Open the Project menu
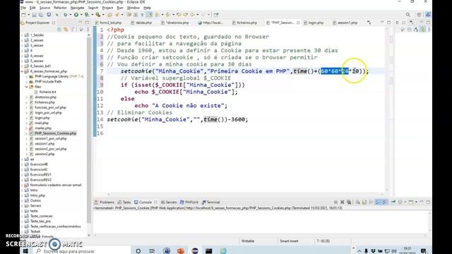Viewport: 452px width, 254px height. tap(107, 8)
